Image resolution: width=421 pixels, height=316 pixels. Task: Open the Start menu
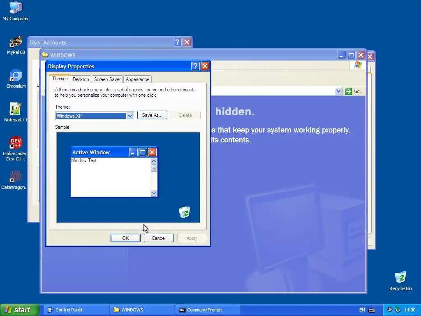(19, 310)
